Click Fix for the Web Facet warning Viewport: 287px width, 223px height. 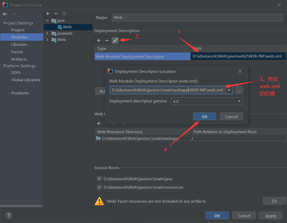click(x=274, y=201)
